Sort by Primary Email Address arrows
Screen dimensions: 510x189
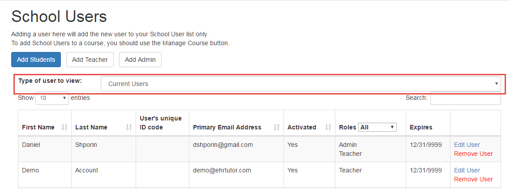click(276, 127)
